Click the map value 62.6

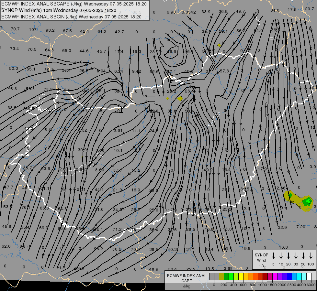click(x=6, y=246)
